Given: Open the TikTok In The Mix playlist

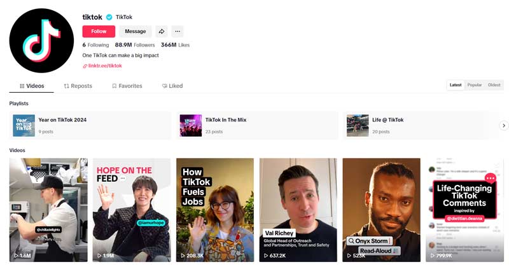Looking at the screenshot, I should click(x=257, y=125).
